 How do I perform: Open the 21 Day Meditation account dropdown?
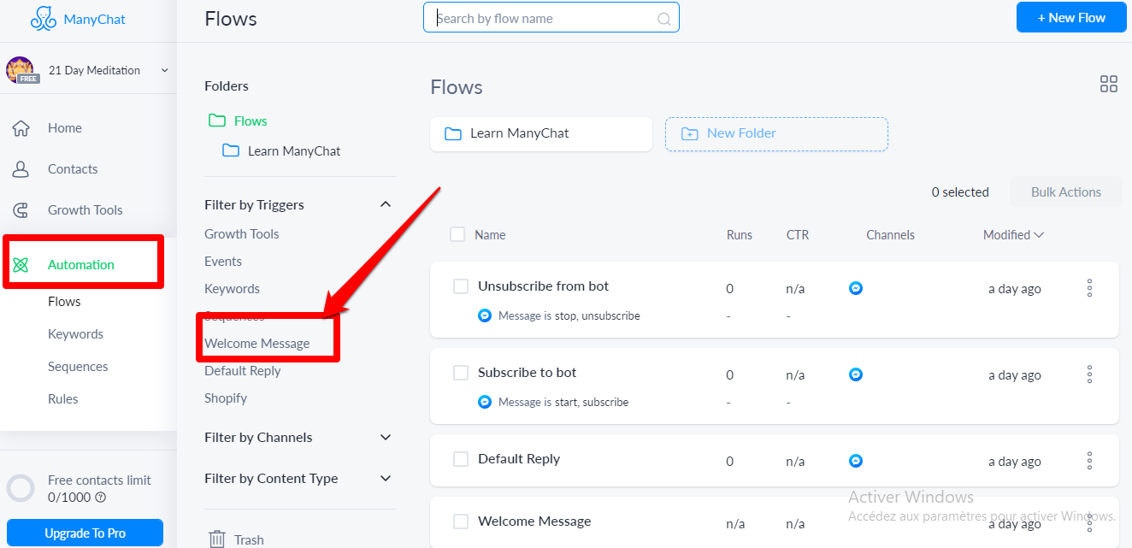164,70
